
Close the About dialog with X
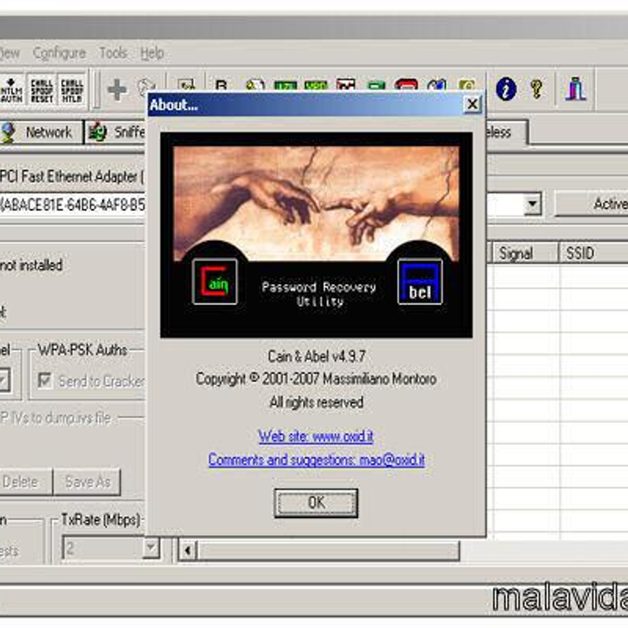tap(472, 104)
